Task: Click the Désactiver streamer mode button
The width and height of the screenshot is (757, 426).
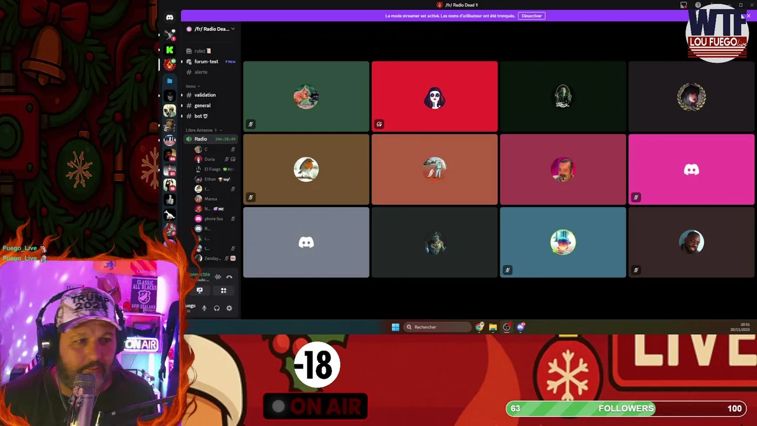Action: pos(531,16)
